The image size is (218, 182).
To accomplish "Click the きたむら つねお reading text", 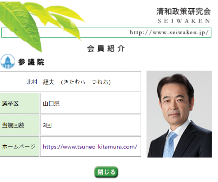I will pos(86,82).
